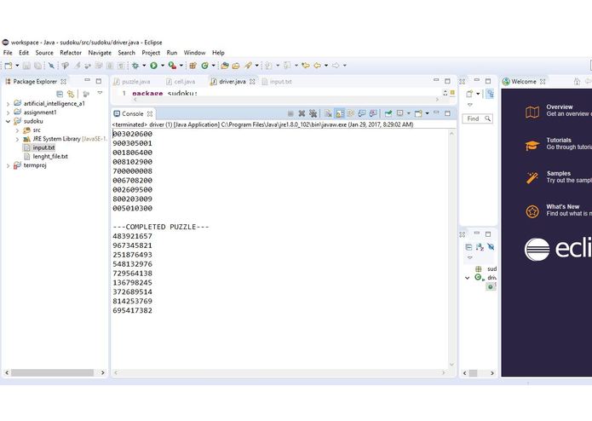Image resolution: width=592 pixels, height=421 pixels.
Task: Click Collapse All in Package Explorer
Action: 60,94
